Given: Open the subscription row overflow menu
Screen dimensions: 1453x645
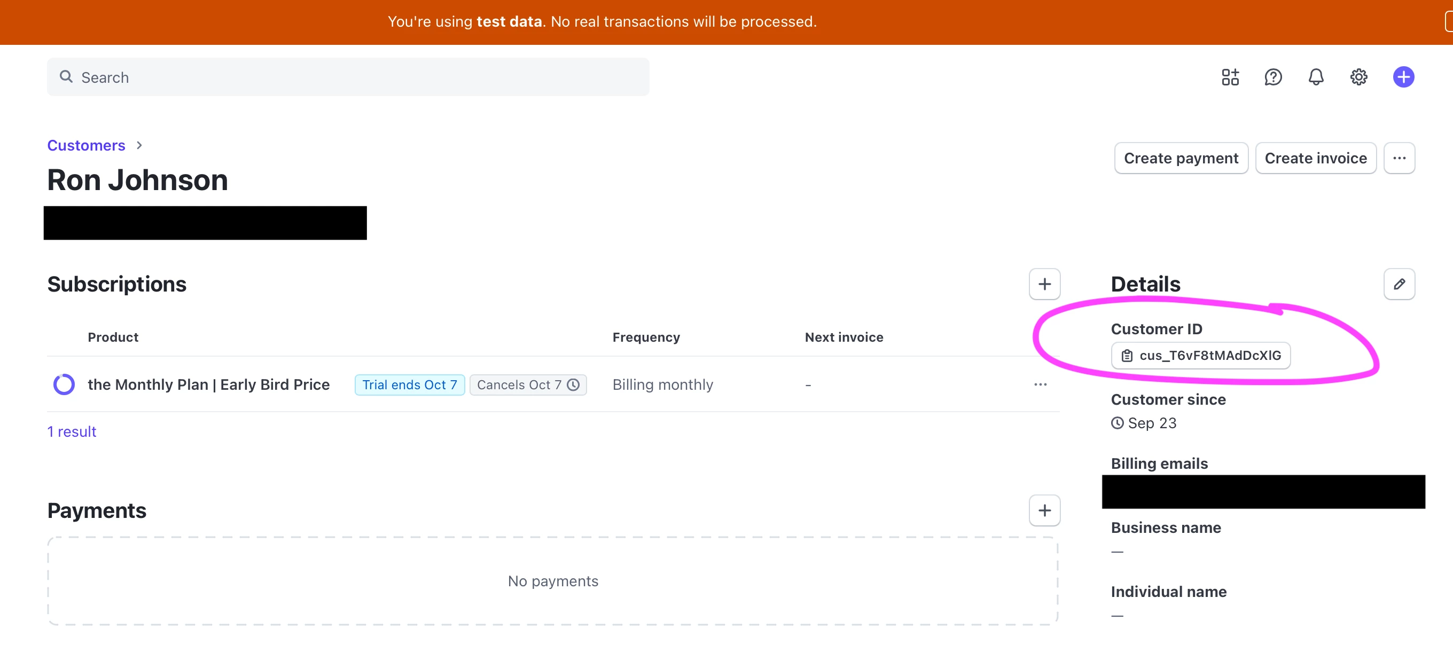Looking at the screenshot, I should 1040,384.
